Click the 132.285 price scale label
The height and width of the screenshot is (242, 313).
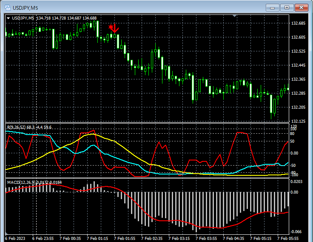[x=298, y=93]
